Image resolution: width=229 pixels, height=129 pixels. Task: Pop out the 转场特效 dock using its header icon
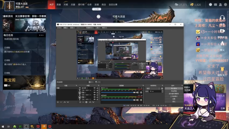coord(162,85)
